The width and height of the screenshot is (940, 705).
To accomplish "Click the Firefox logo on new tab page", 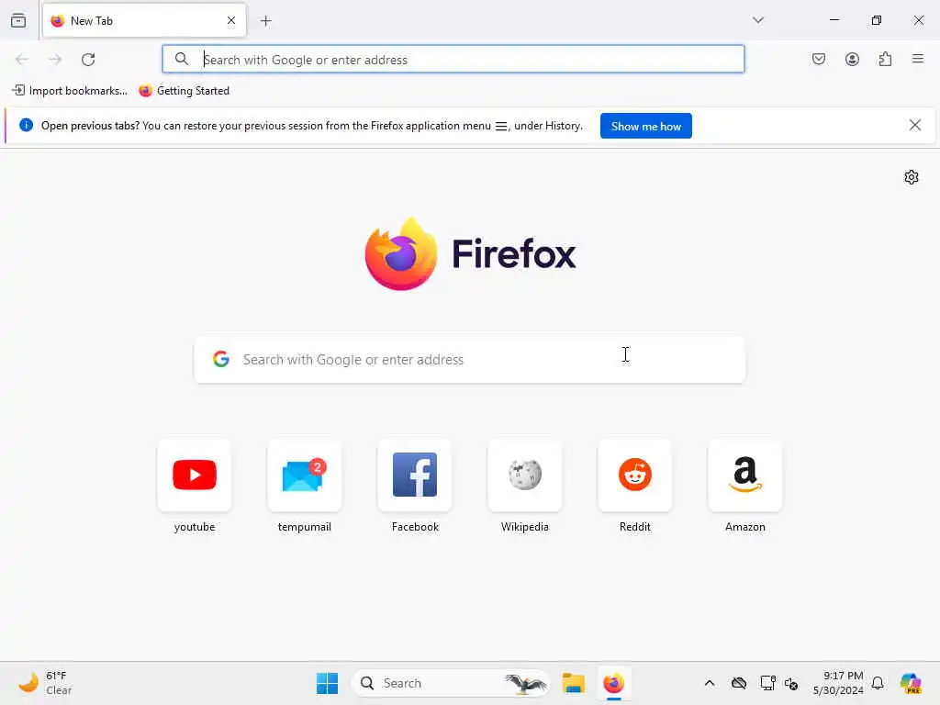I will tap(470, 254).
